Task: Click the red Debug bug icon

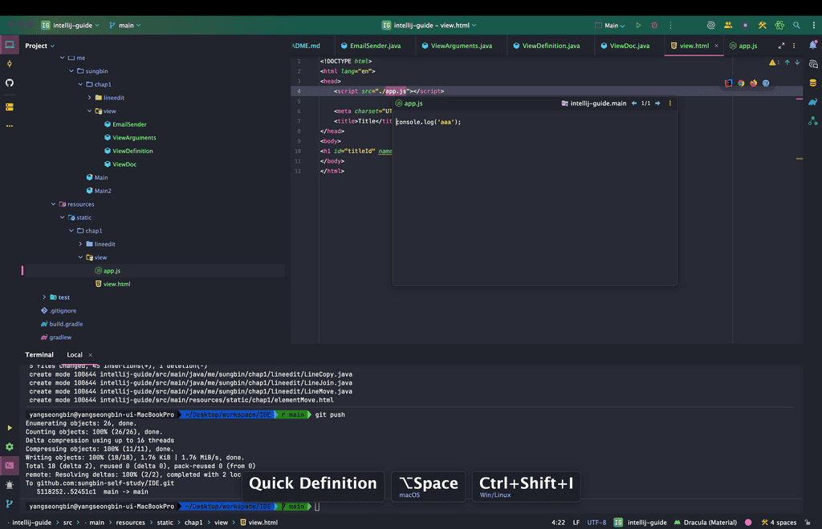Action: [x=654, y=26]
